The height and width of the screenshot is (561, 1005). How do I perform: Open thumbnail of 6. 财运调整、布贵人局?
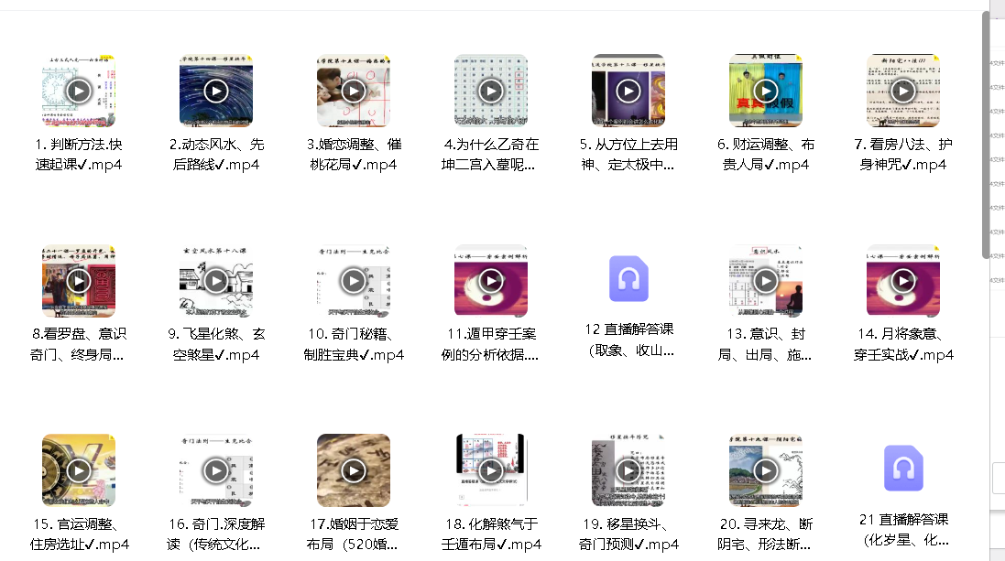pyautogui.click(x=765, y=91)
